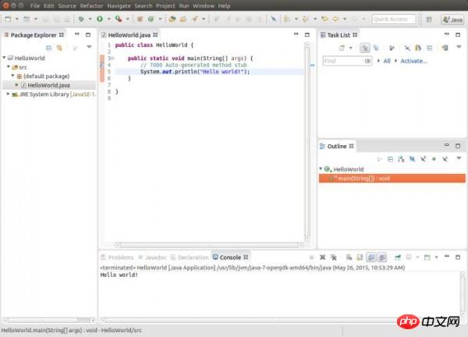Toggle Hide Local Types in Outline toolbar
Viewport: 468px width, 337px height.
point(445,159)
